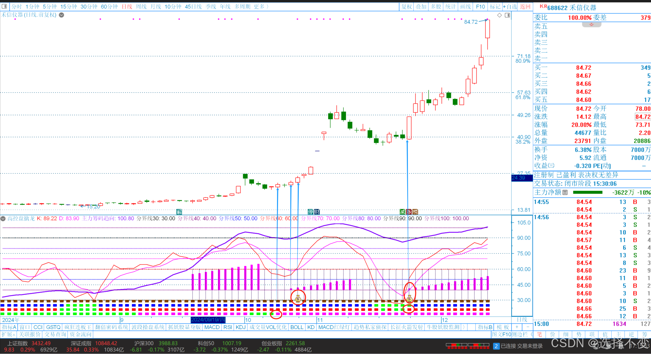This screenshot has height=354, width=651.
Task: Toggle the left panel layout icon
Action: tap(4, 6)
